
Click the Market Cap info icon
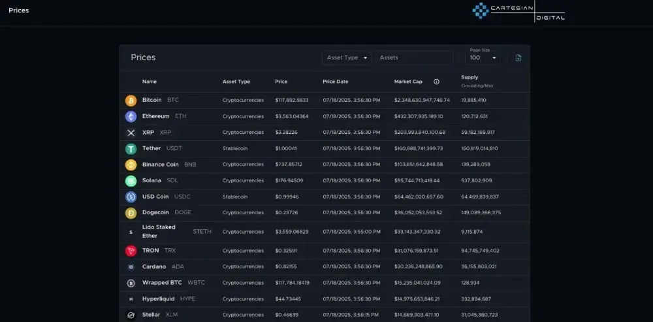click(x=436, y=82)
